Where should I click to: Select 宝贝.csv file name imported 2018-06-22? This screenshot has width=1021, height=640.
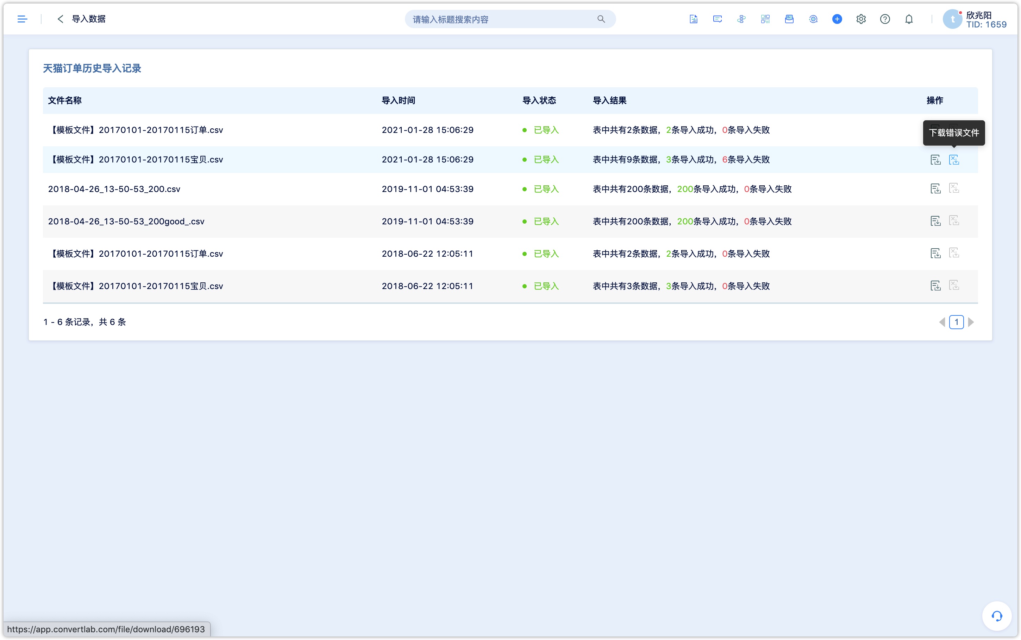[x=136, y=286]
